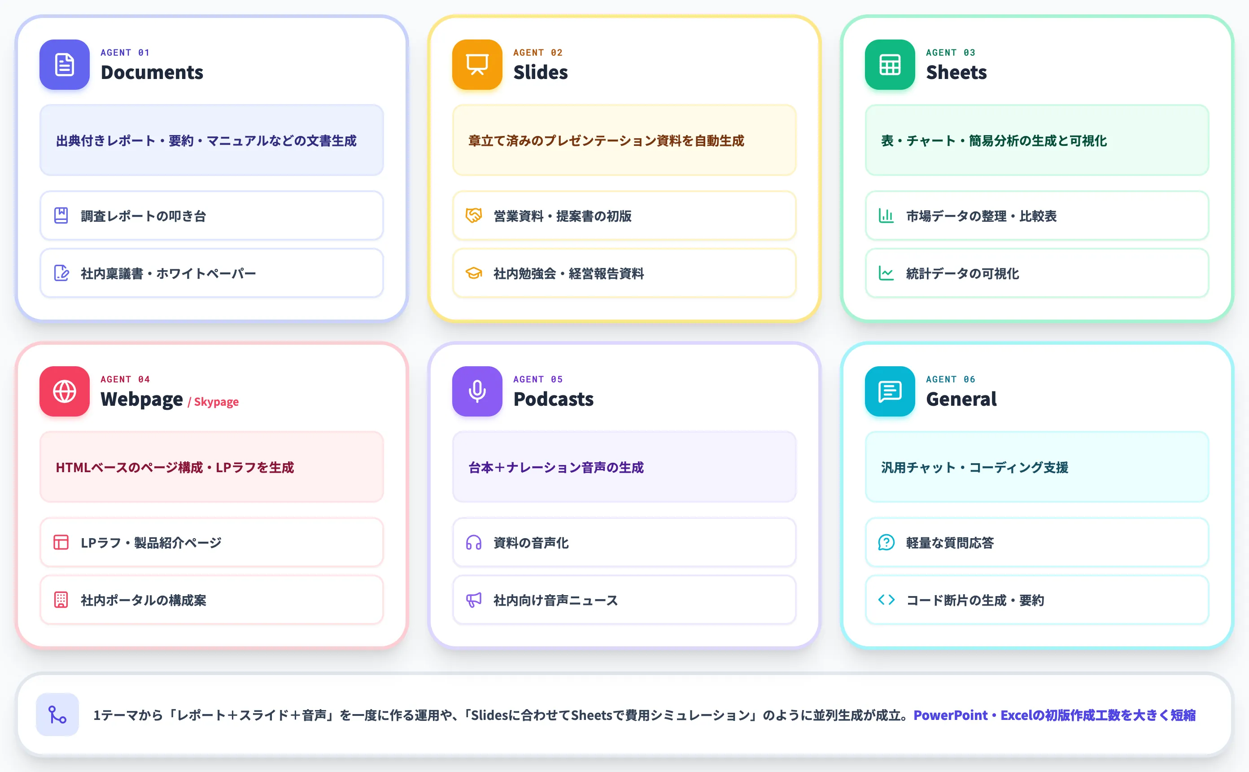Click the AGENT 01 label
The width and height of the screenshot is (1249, 772).
pyautogui.click(x=125, y=53)
